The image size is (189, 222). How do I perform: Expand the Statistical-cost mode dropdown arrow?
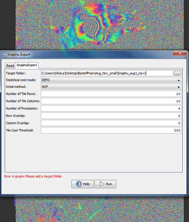pyautogui.click(x=178, y=80)
